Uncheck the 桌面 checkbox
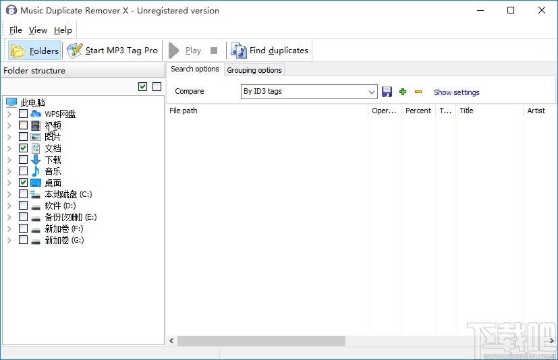Image resolution: width=558 pixels, height=360 pixels. click(23, 183)
